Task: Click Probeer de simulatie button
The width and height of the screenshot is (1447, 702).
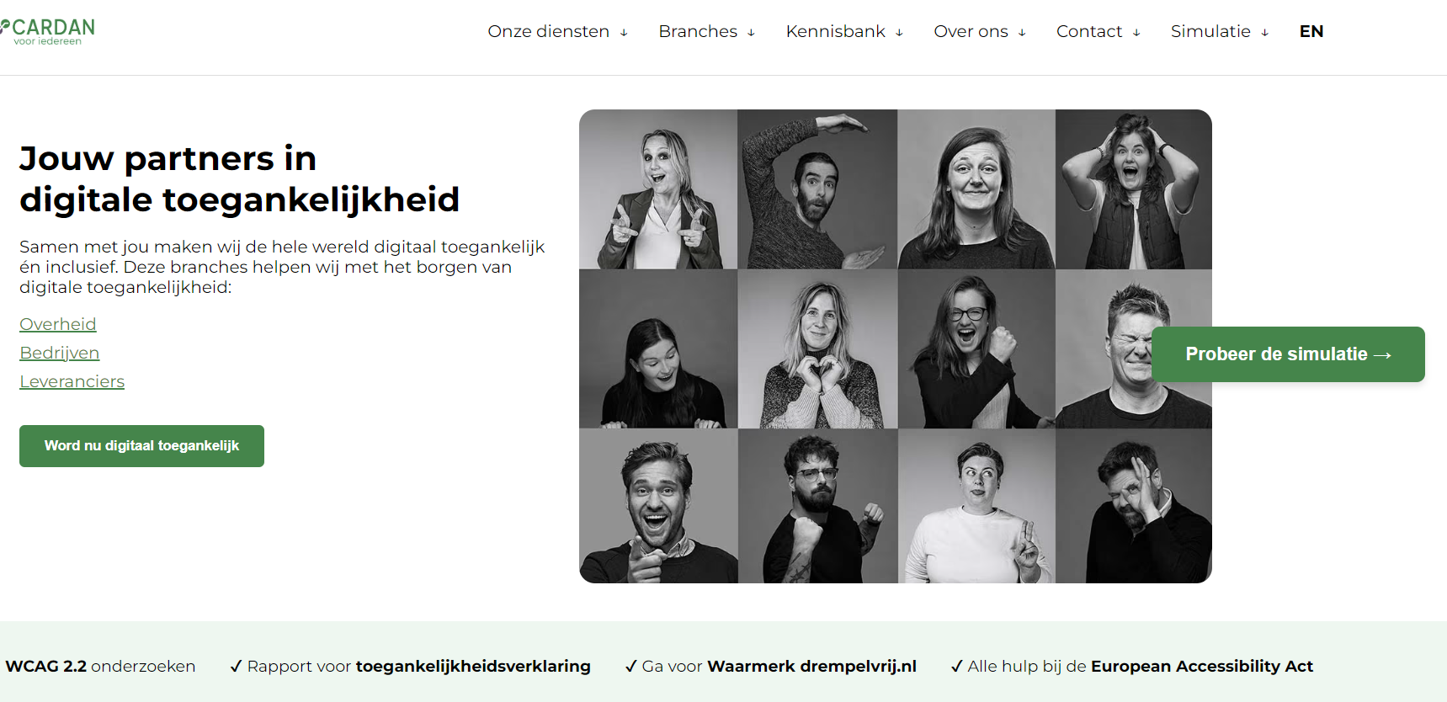Action: [1288, 354]
